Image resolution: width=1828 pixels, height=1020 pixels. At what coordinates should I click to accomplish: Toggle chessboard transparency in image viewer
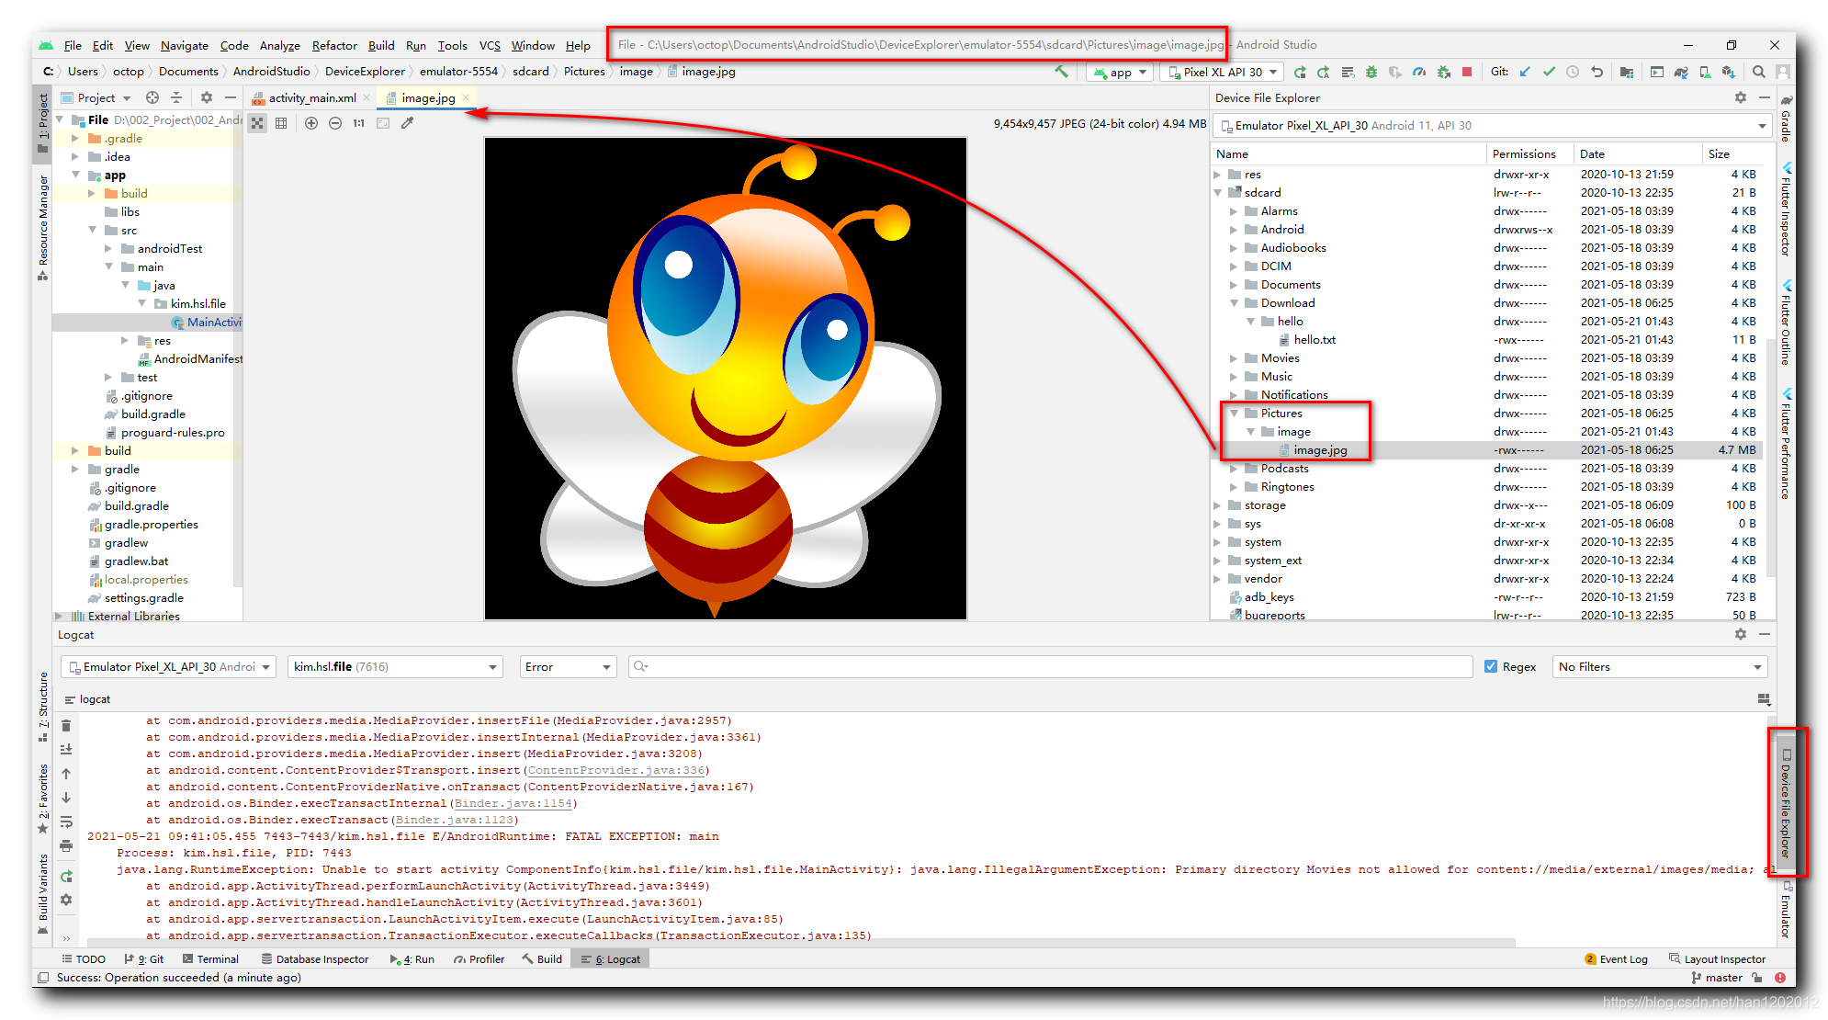point(257,123)
